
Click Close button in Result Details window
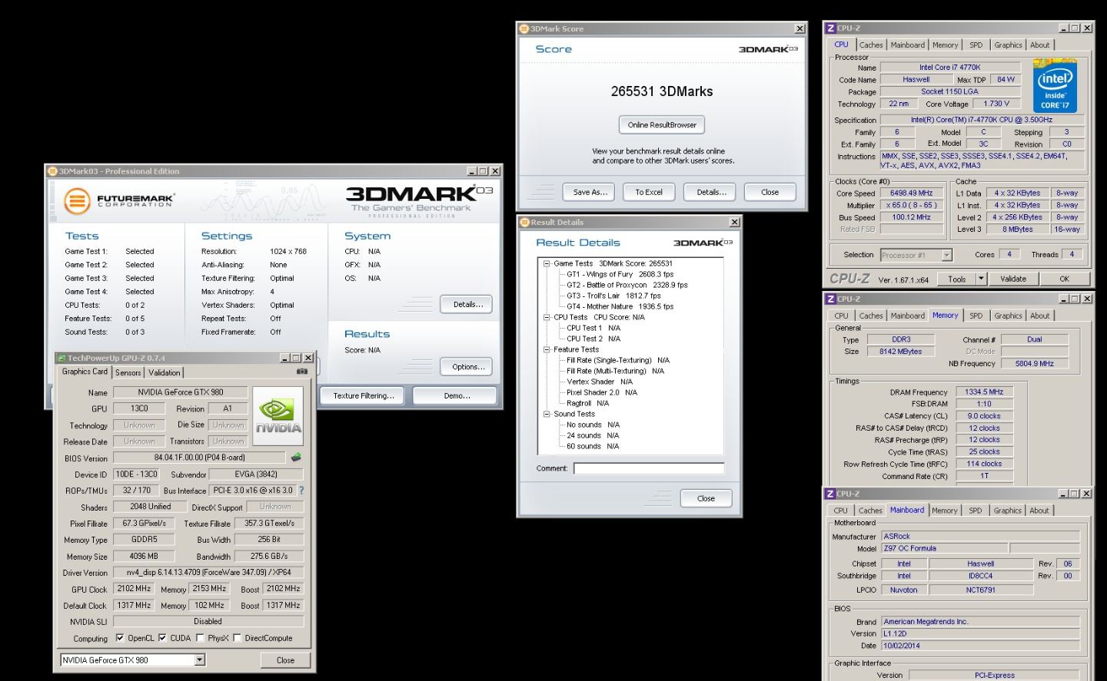(x=706, y=498)
